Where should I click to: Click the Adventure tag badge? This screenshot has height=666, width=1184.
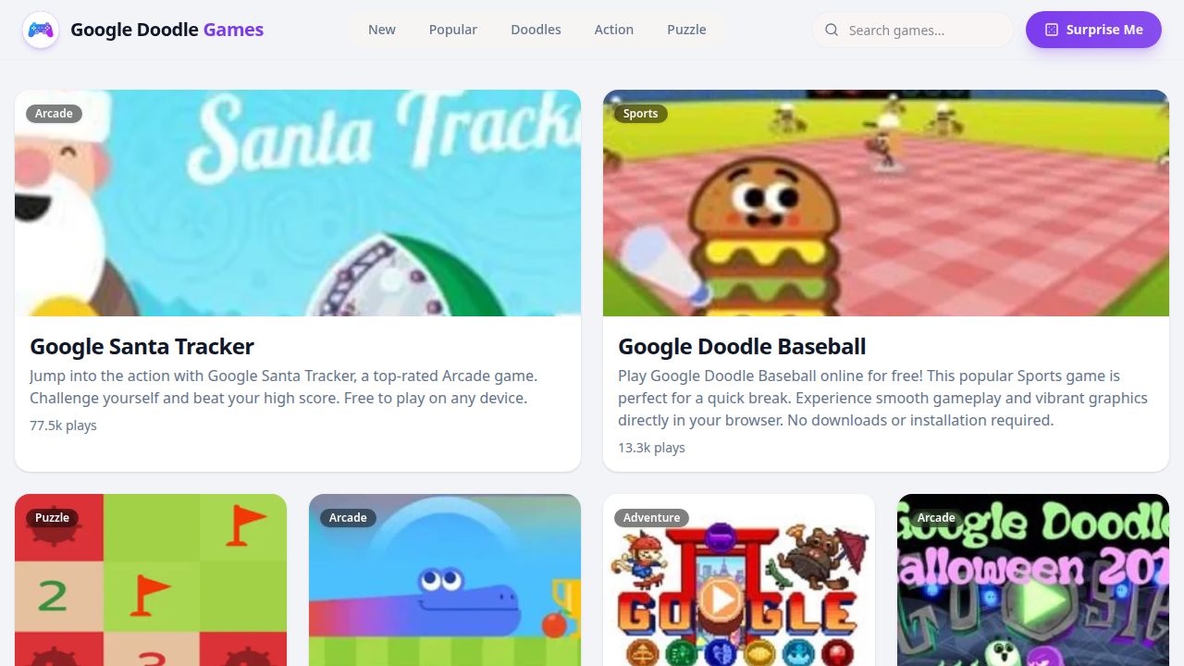(651, 518)
